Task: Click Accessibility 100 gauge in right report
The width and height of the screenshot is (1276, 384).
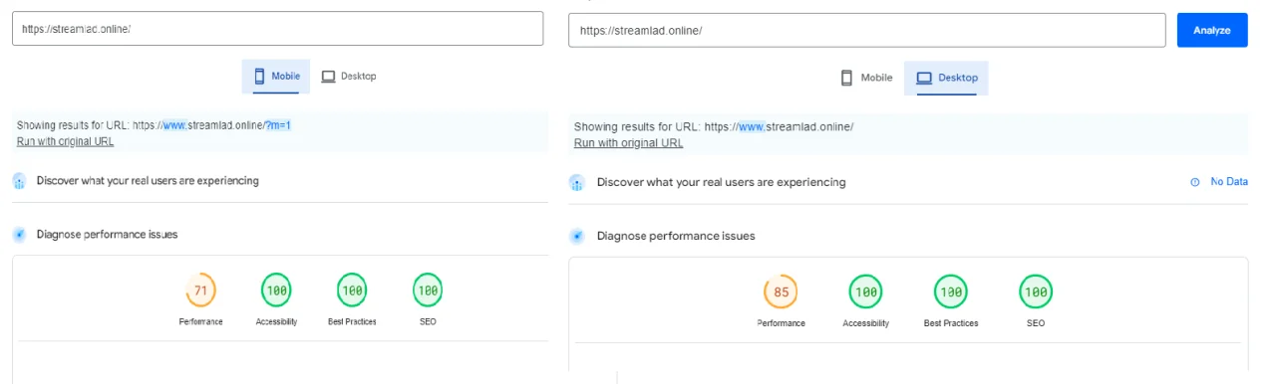Action: pyautogui.click(x=865, y=292)
